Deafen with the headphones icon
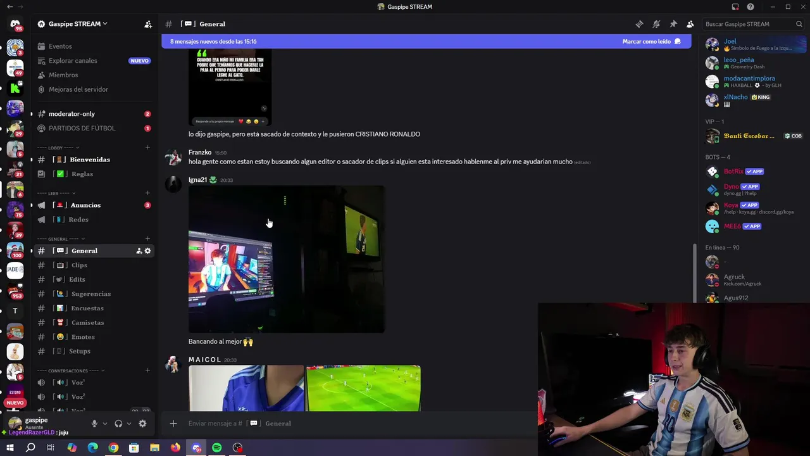810x456 pixels. [118, 424]
